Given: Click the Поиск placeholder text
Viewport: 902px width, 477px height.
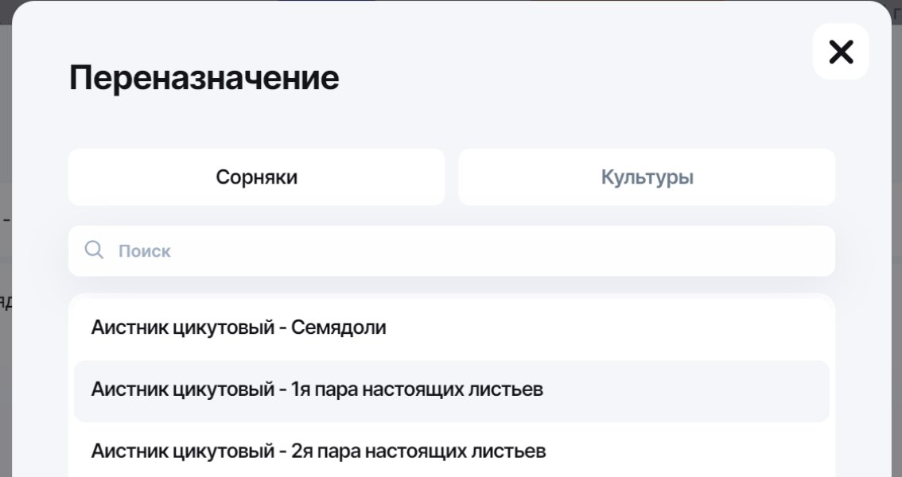Looking at the screenshot, I should (145, 251).
